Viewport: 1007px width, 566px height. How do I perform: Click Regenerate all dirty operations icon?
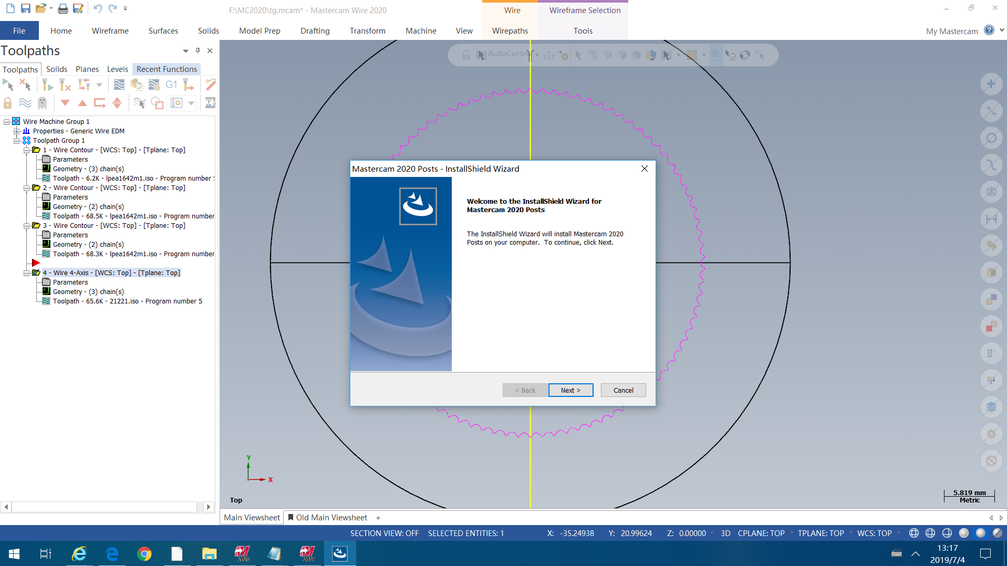[x=65, y=84]
